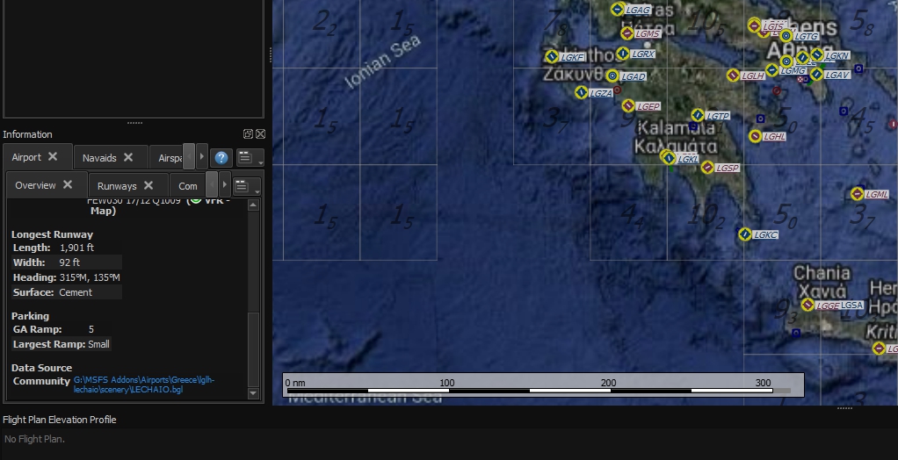Screen dimensions: 898x460
Task: Click the Largest Ramp value Small
Action: pyautogui.click(x=98, y=344)
